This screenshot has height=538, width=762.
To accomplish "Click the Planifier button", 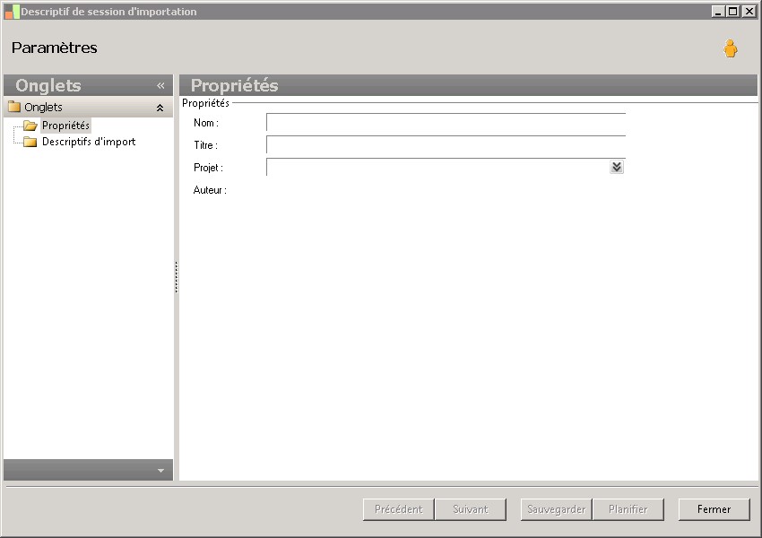I will 628,509.
